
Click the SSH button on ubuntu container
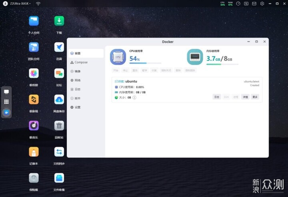226,97
